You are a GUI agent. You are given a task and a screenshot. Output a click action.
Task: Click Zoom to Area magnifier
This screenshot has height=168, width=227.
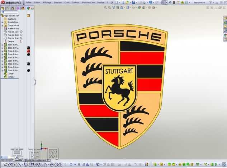(x=109, y=8)
